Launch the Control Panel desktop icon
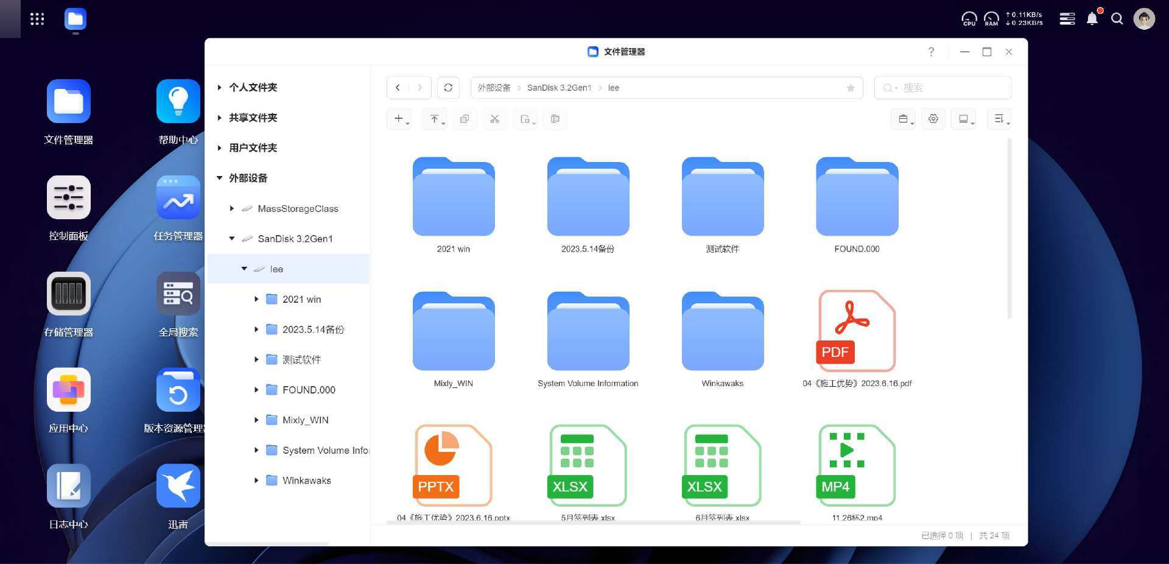 (69, 197)
